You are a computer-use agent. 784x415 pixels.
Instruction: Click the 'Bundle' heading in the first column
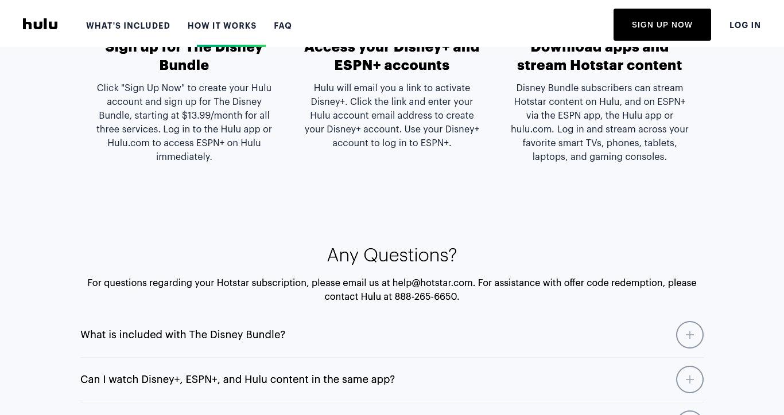coord(184,65)
